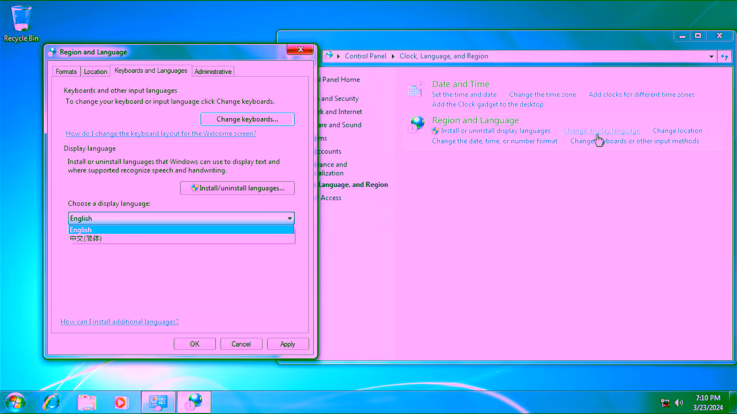
Task: Click the and Internet sidebar category
Action: point(340,112)
